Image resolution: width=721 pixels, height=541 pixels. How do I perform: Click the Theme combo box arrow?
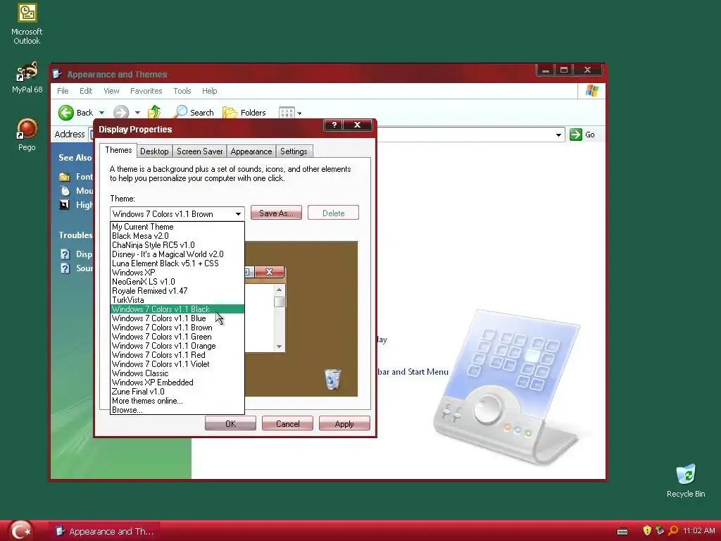[x=238, y=214]
